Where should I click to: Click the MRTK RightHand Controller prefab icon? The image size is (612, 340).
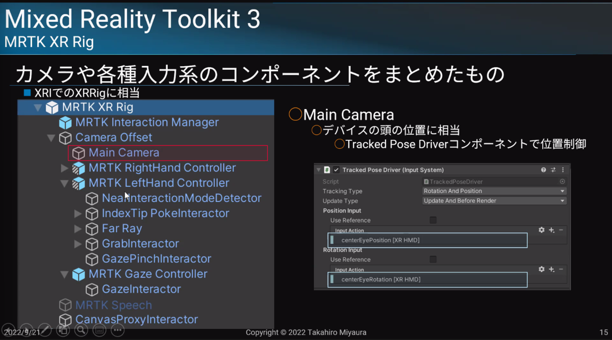(79, 168)
